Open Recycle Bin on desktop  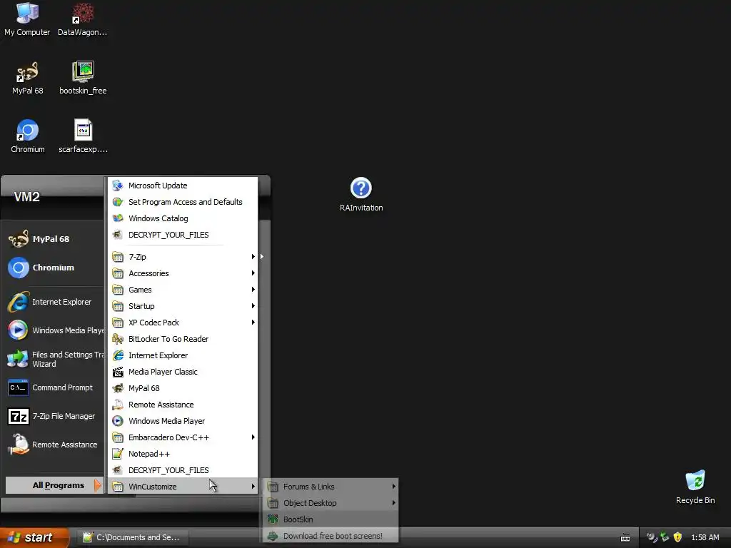click(x=695, y=487)
